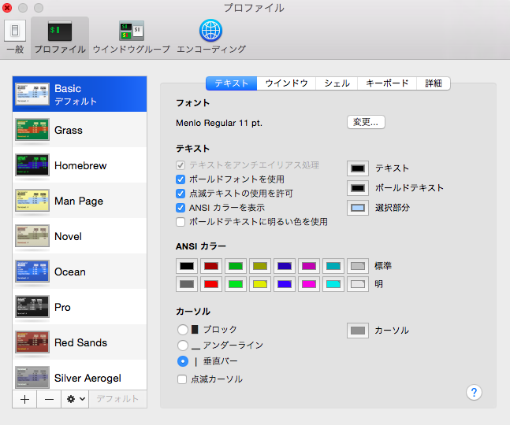
Task: Close the プロファイル window with red button
Action: (7, 7)
